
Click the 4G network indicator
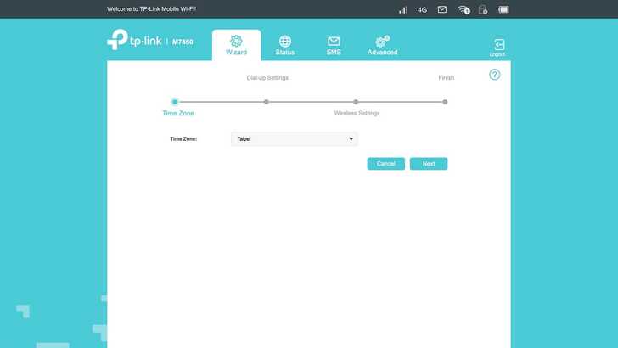click(x=422, y=10)
